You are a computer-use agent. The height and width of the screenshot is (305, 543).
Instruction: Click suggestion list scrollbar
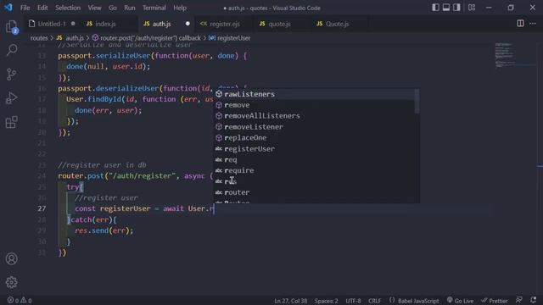coord(417,102)
